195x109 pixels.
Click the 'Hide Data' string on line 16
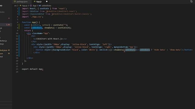point(159,50)
